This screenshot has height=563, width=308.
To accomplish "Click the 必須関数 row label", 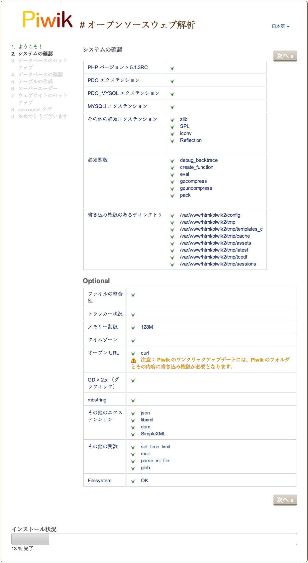I will (x=98, y=160).
